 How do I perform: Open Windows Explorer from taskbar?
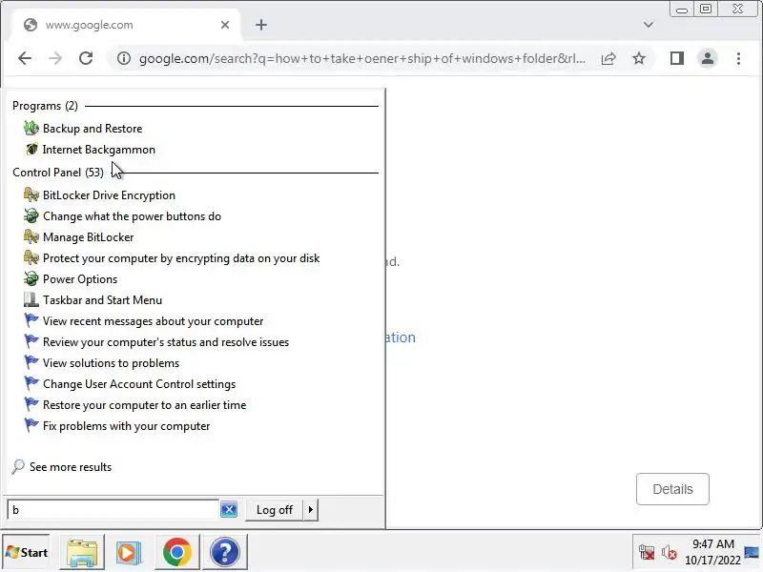[x=82, y=552]
